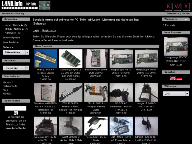The height and width of the screenshot is (144, 192).
Task: Open Netzteil ACP-8E Nokia thumbnail
Action: (x=96, y=126)
